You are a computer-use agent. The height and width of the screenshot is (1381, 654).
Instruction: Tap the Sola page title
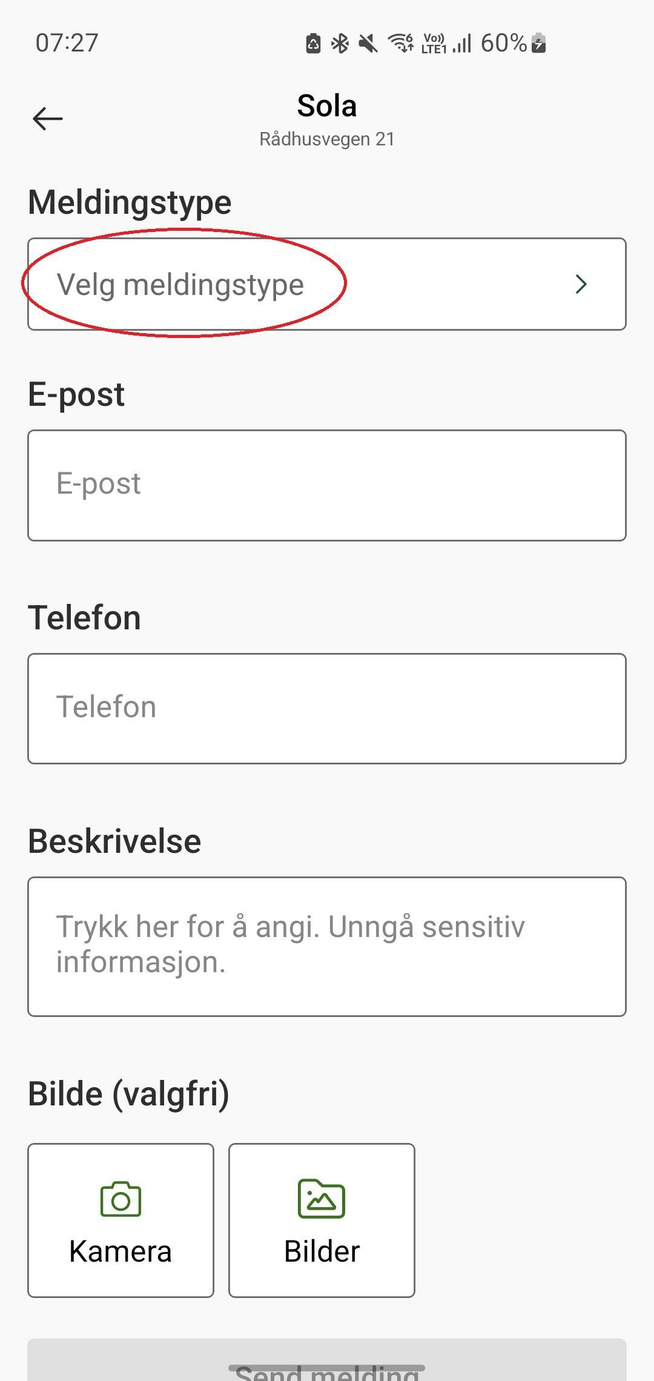click(327, 107)
